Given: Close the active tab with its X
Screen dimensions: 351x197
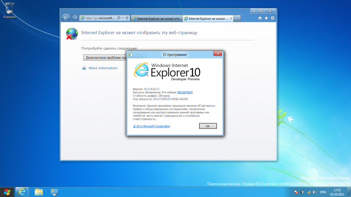Looking at the screenshot, I should tap(231, 19).
